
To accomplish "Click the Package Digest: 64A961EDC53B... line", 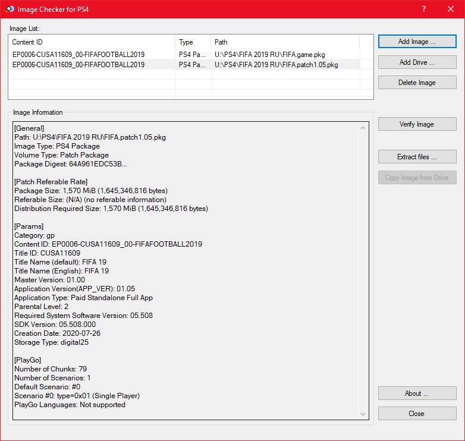I will coord(71,164).
